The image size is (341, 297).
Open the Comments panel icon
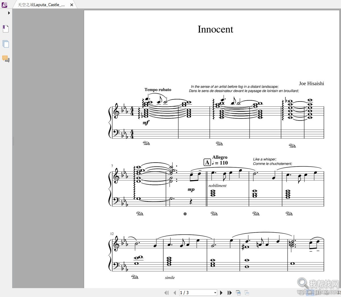click(6, 59)
